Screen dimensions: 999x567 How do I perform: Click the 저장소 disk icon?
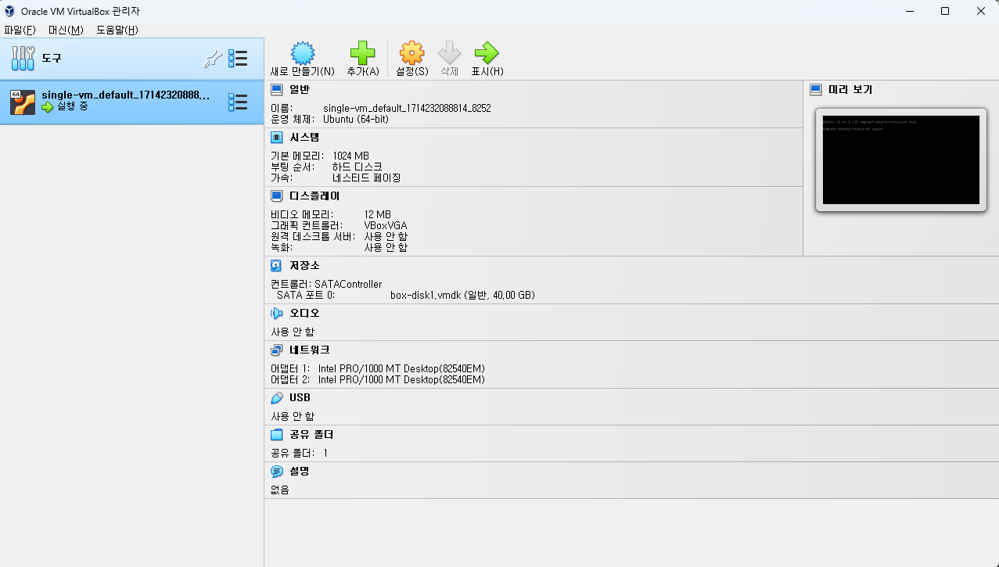point(276,266)
